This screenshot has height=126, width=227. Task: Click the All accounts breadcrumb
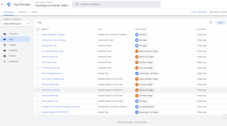[x=40, y=2]
